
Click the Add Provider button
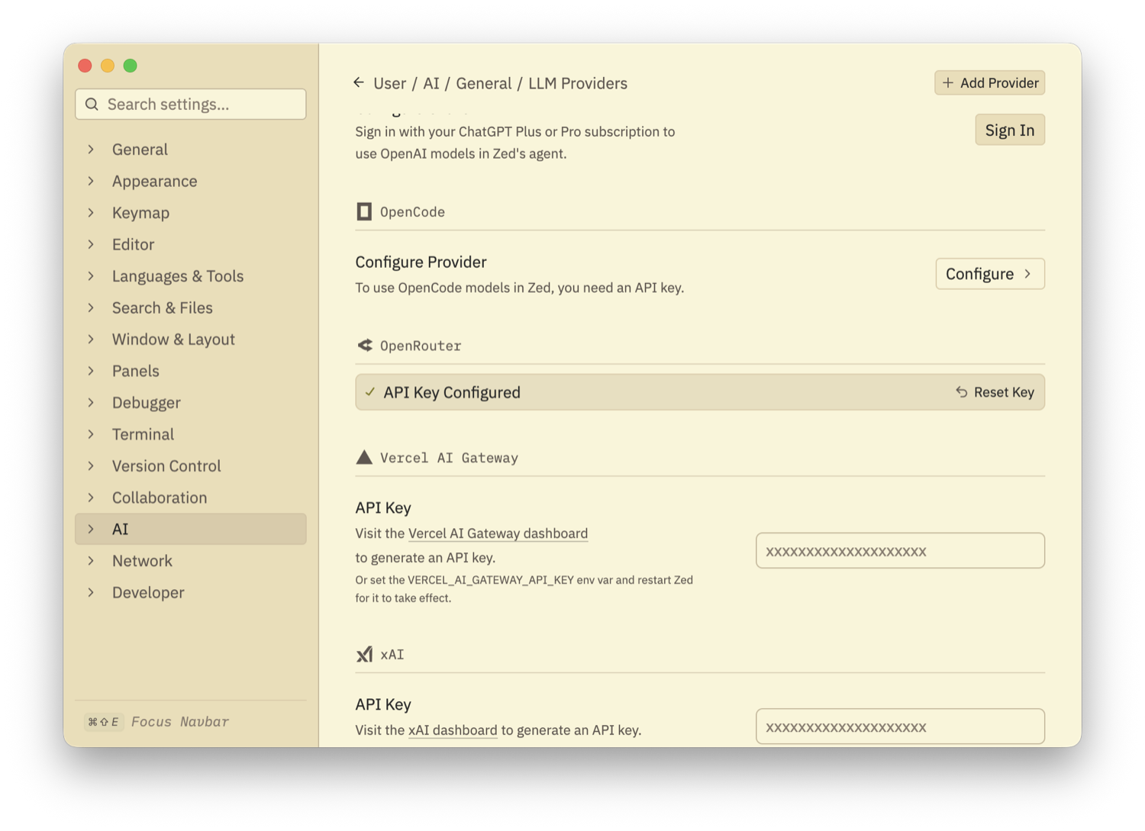[989, 82]
